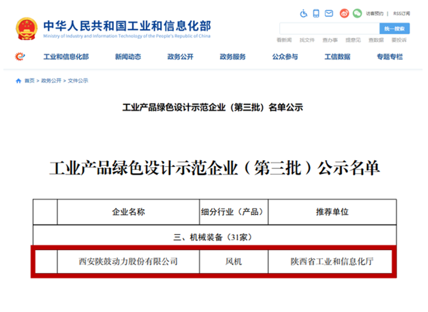Viewport: 428px width, 312px height.
Task: Focus the site search input field
Action: pos(329,28)
